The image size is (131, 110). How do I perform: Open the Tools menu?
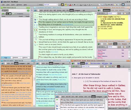click(x=13, y=5)
